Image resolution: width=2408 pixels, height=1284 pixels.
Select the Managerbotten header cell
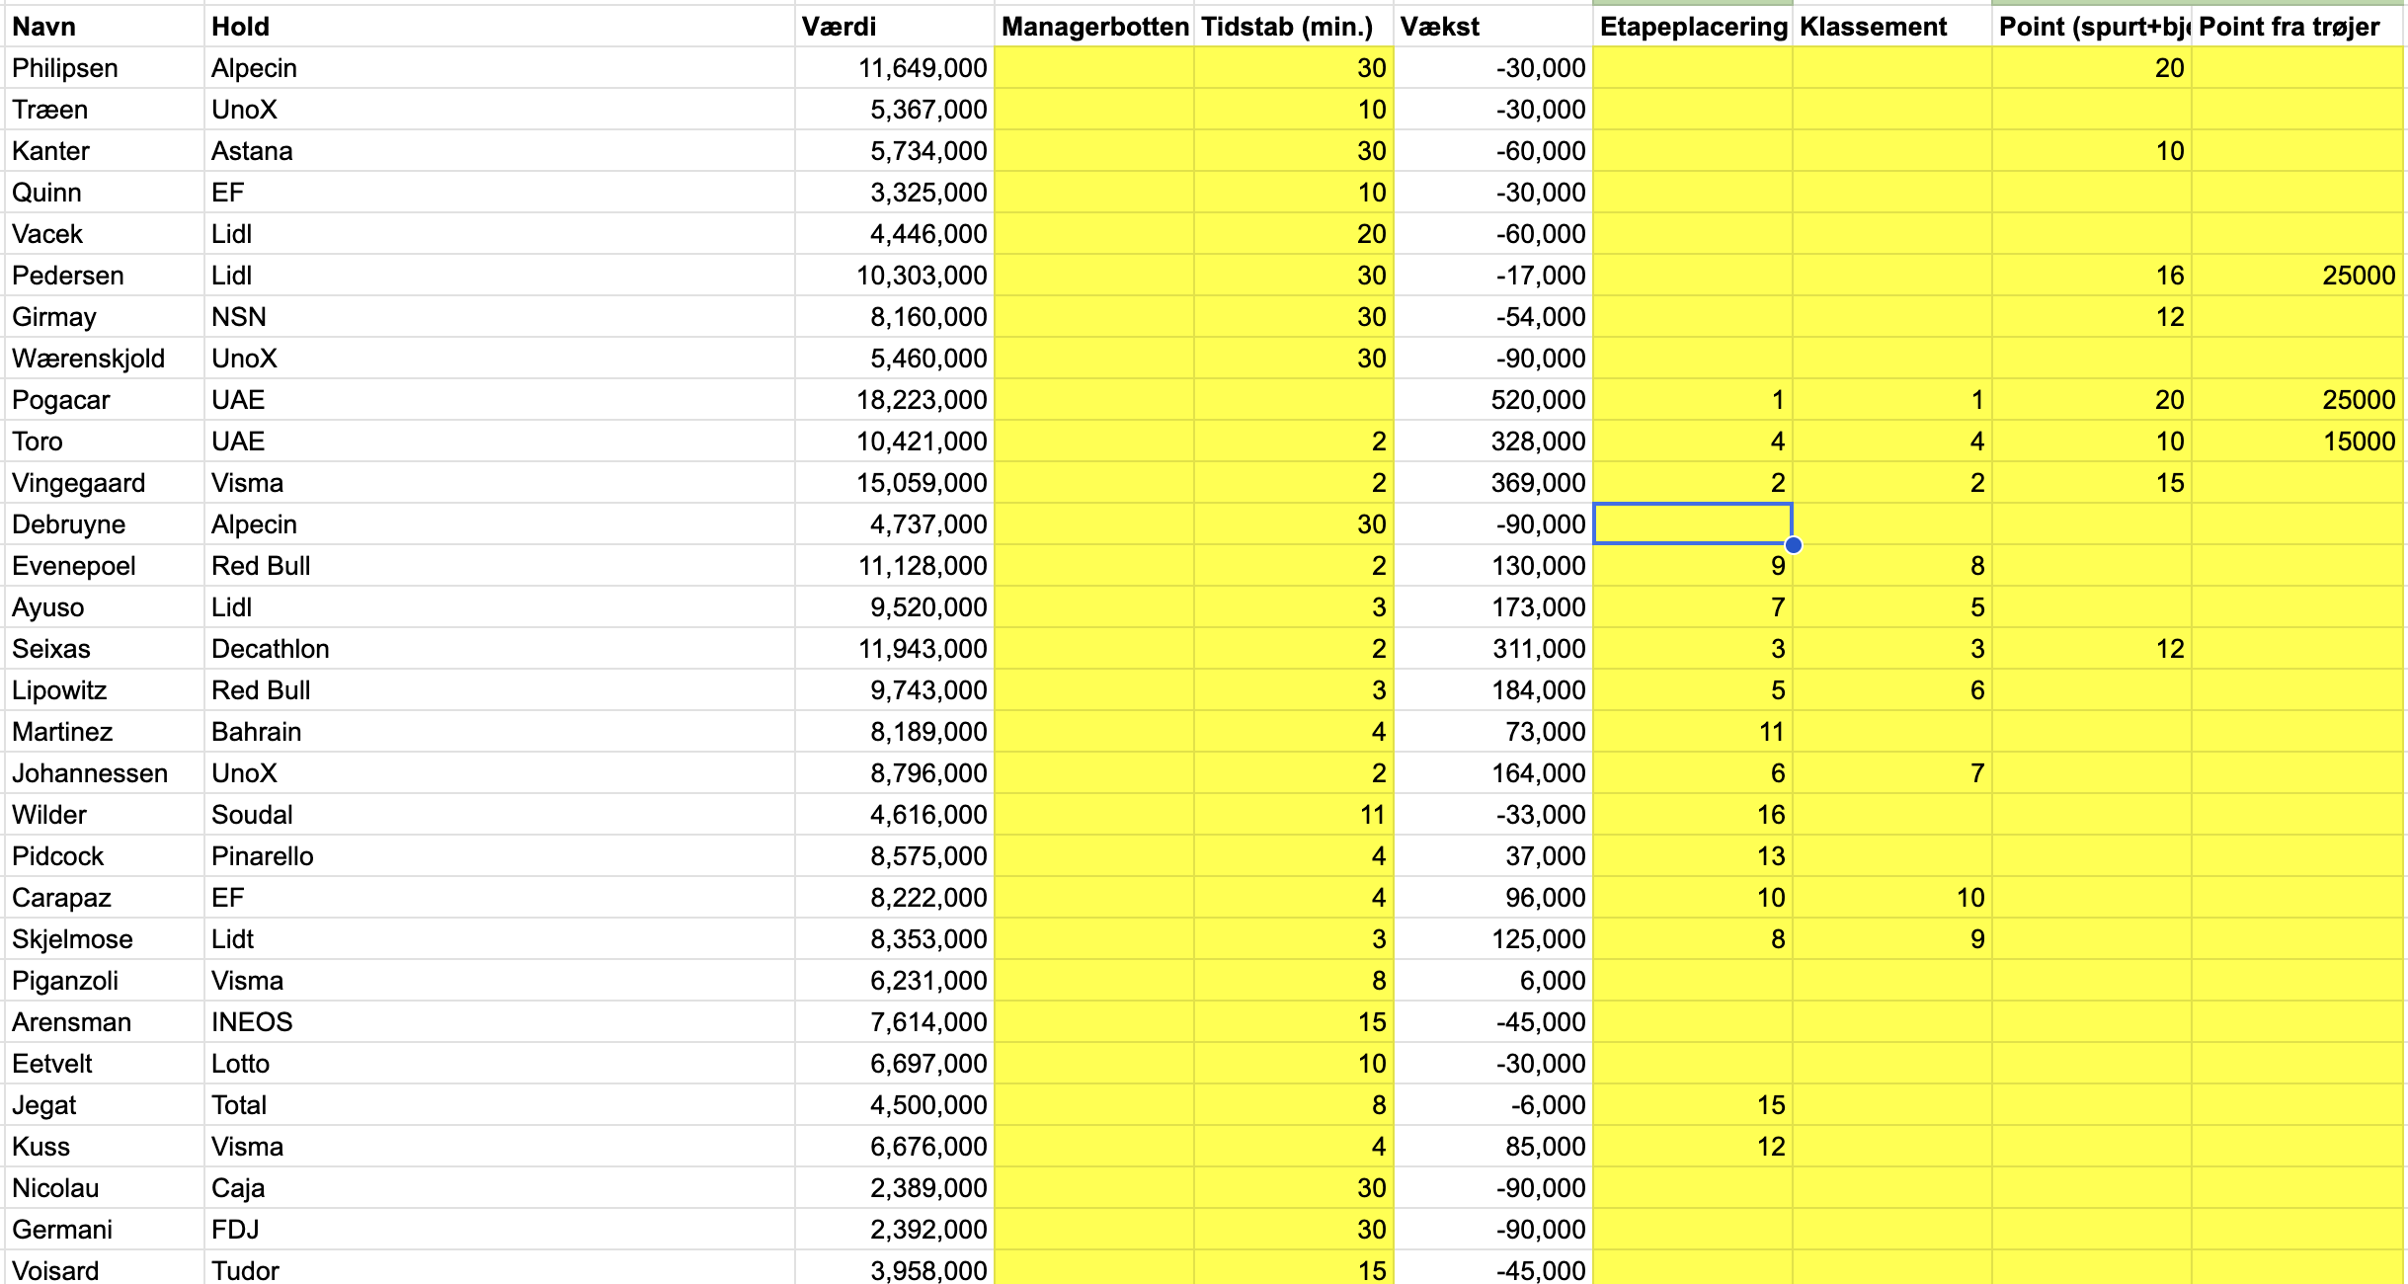(1094, 27)
